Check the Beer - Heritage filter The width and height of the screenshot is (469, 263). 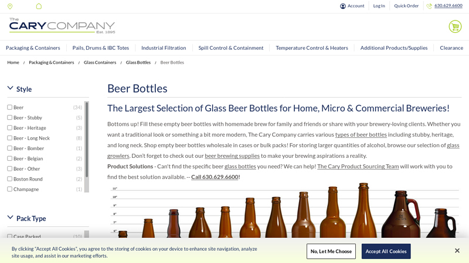click(9, 127)
